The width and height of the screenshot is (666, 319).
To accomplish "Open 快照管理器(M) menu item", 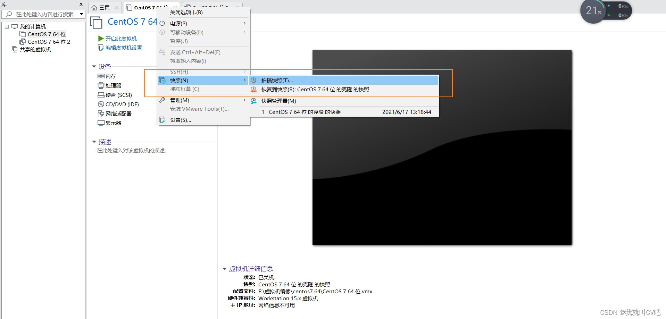I will tap(344, 101).
